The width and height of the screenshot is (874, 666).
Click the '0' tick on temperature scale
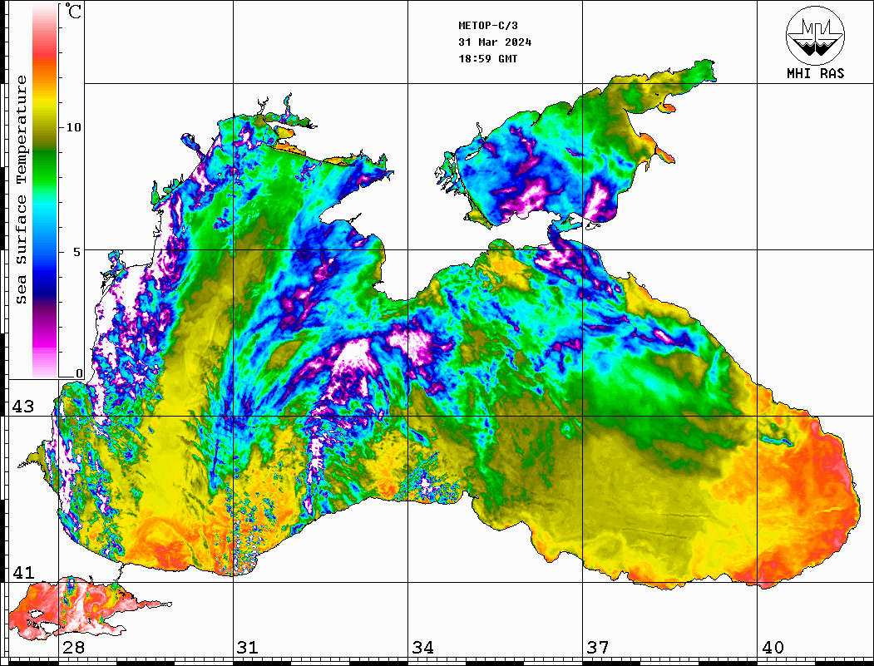click(x=79, y=373)
